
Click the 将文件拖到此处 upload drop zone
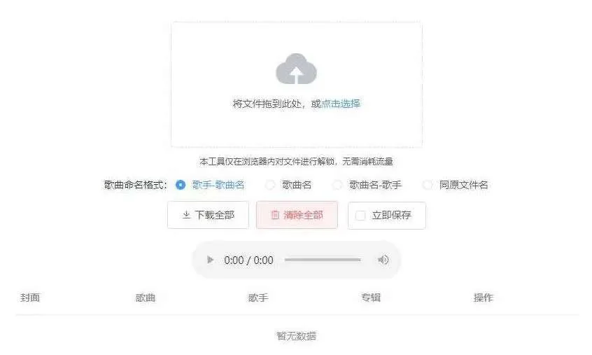[297, 85]
